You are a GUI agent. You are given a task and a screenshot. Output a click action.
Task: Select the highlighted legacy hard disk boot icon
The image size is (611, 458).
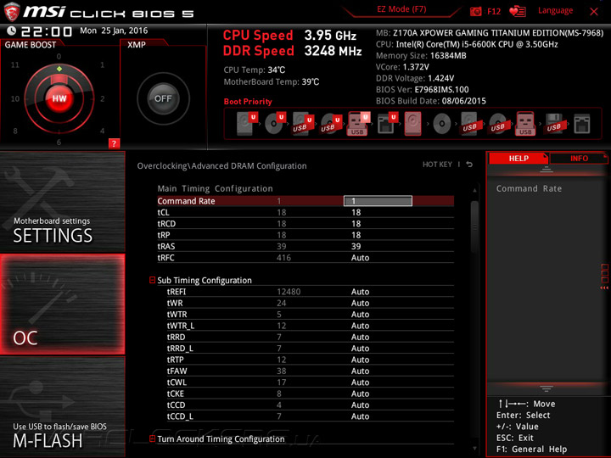click(412, 124)
